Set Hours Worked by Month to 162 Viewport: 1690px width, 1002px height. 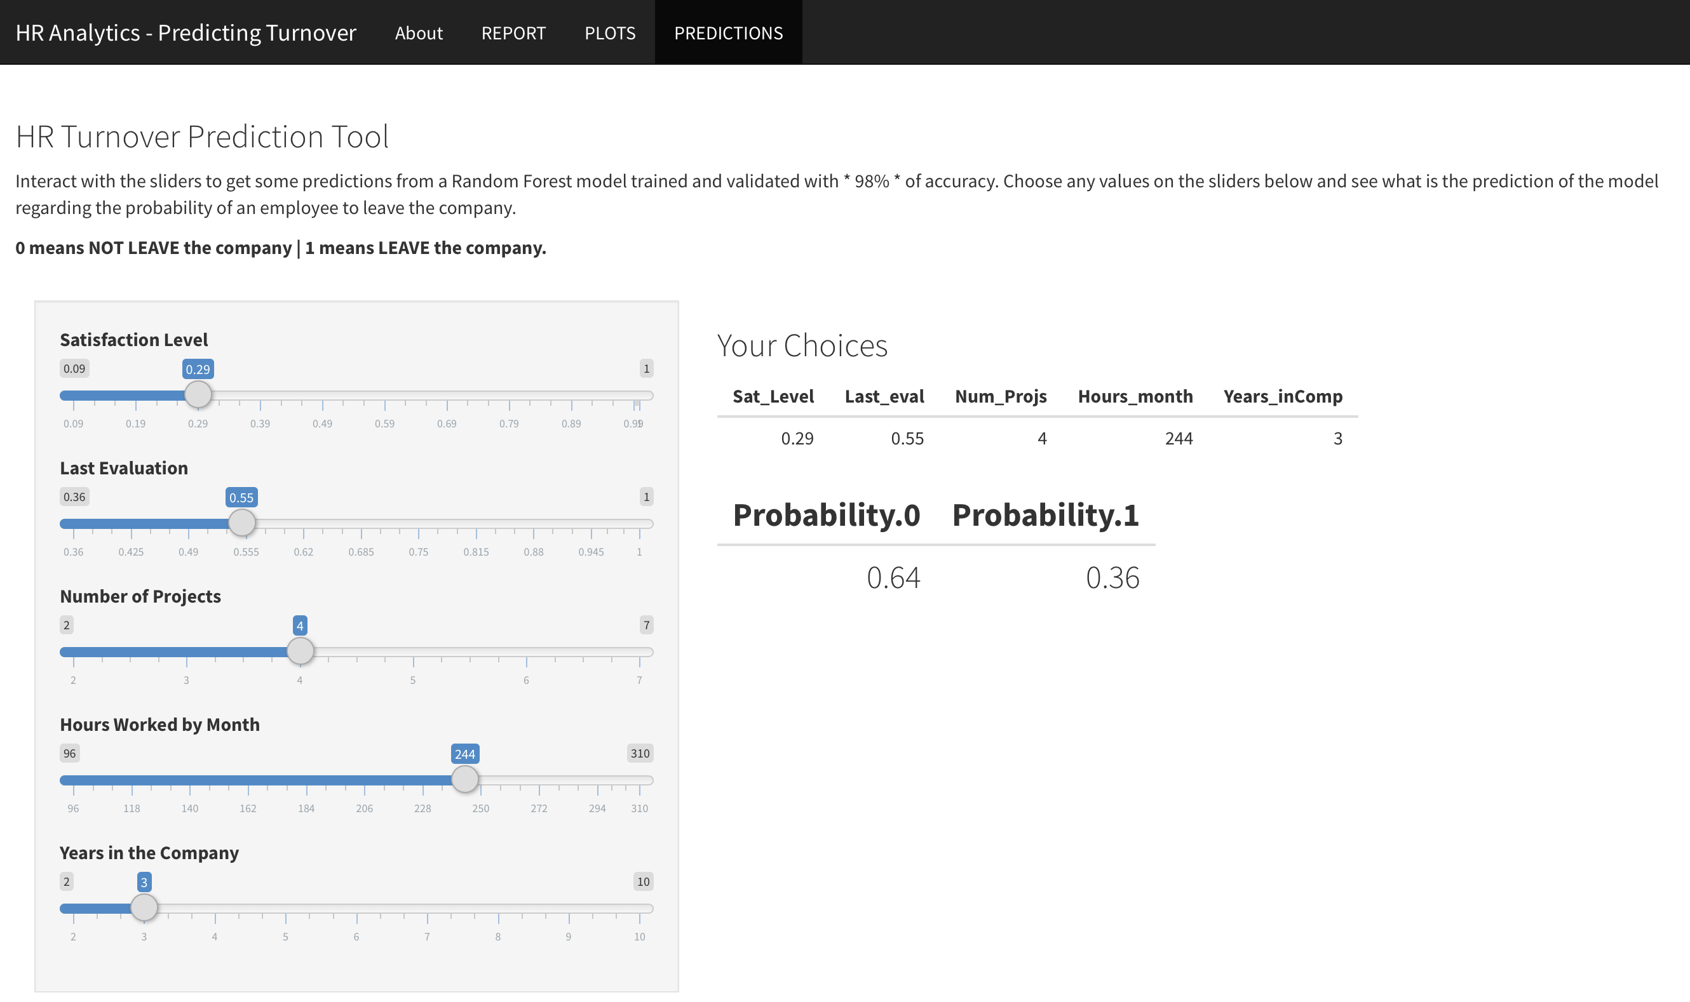pos(248,780)
